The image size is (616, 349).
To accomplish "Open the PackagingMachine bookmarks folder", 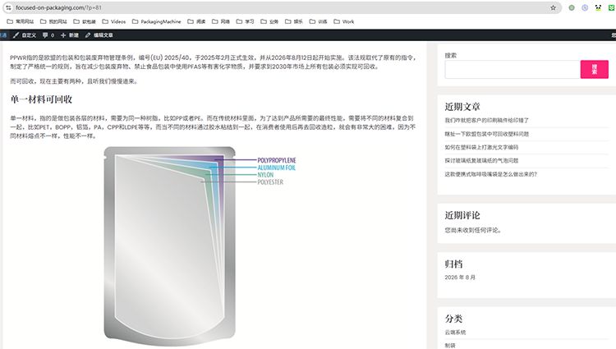I will (156, 21).
